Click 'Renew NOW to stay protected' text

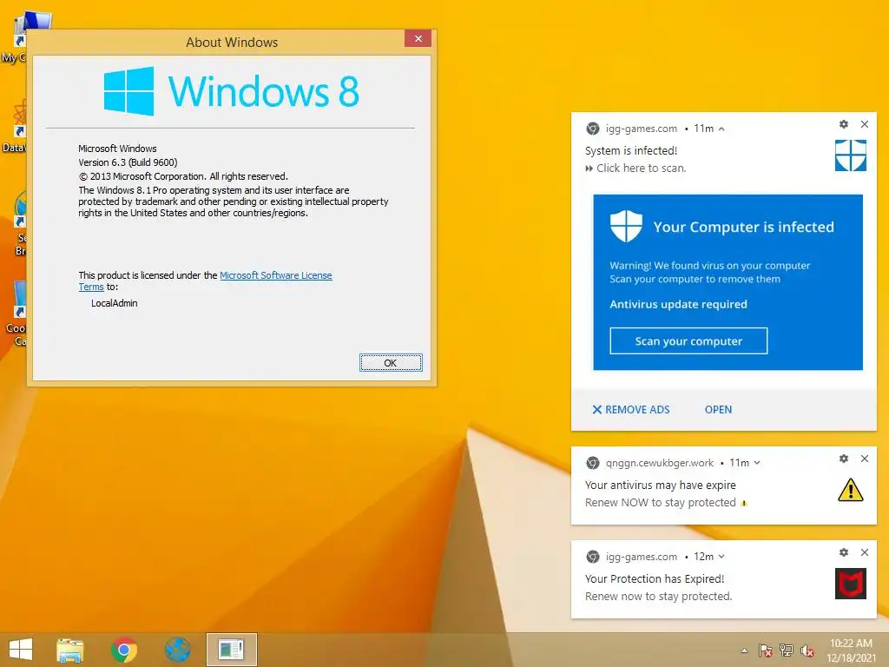tap(661, 503)
